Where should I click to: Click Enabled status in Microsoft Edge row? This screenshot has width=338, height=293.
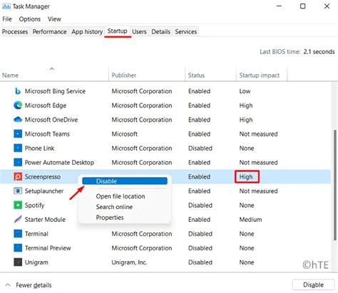click(199, 105)
